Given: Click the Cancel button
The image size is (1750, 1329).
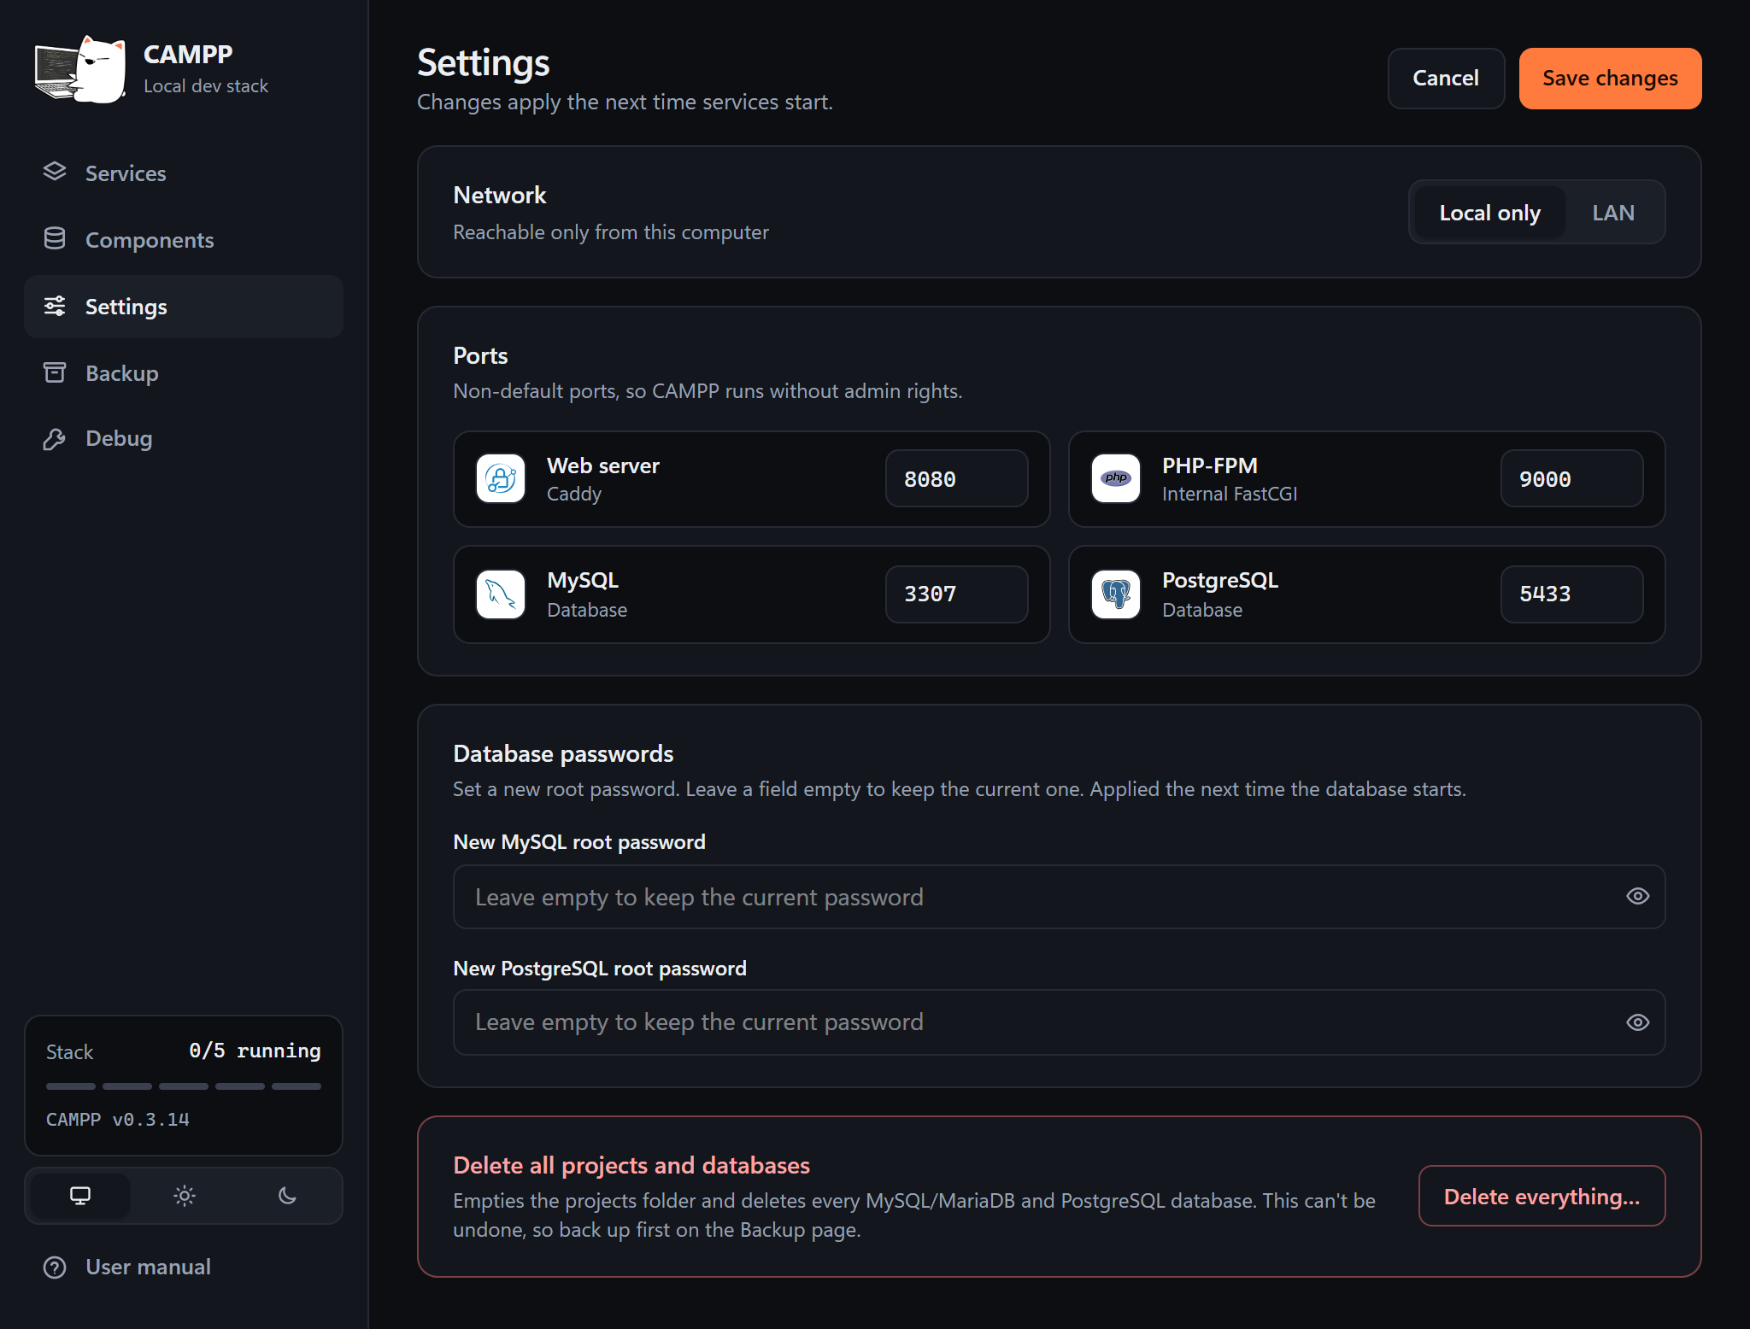Looking at the screenshot, I should pos(1446,79).
